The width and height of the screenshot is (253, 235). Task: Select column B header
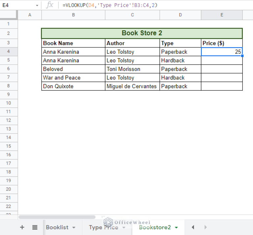[73, 15]
